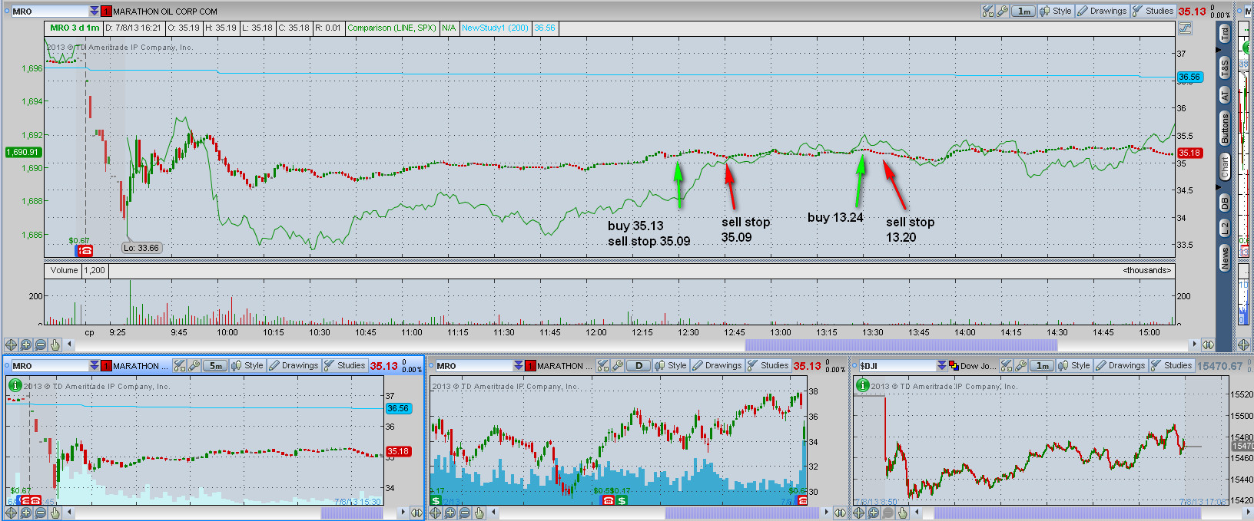Open the Style menu on the top chart
Screen dimensions: 1254x521
coord(1056,12)
